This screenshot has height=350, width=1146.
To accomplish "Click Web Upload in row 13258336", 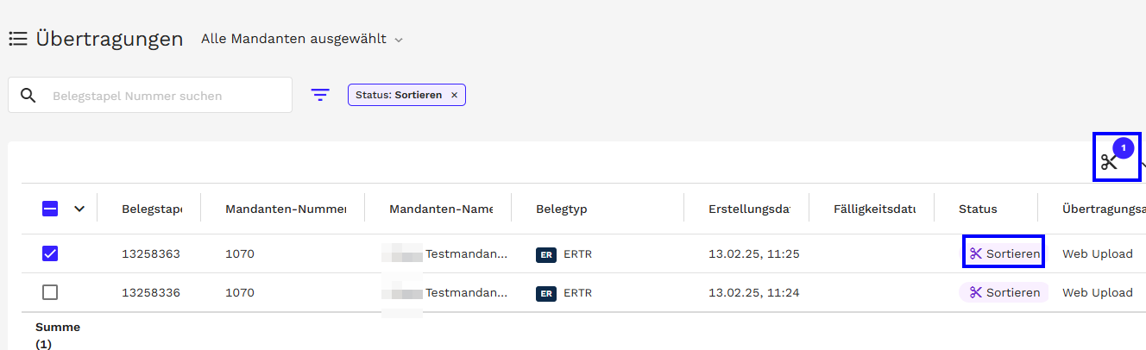I will [x=1097, y=293].
